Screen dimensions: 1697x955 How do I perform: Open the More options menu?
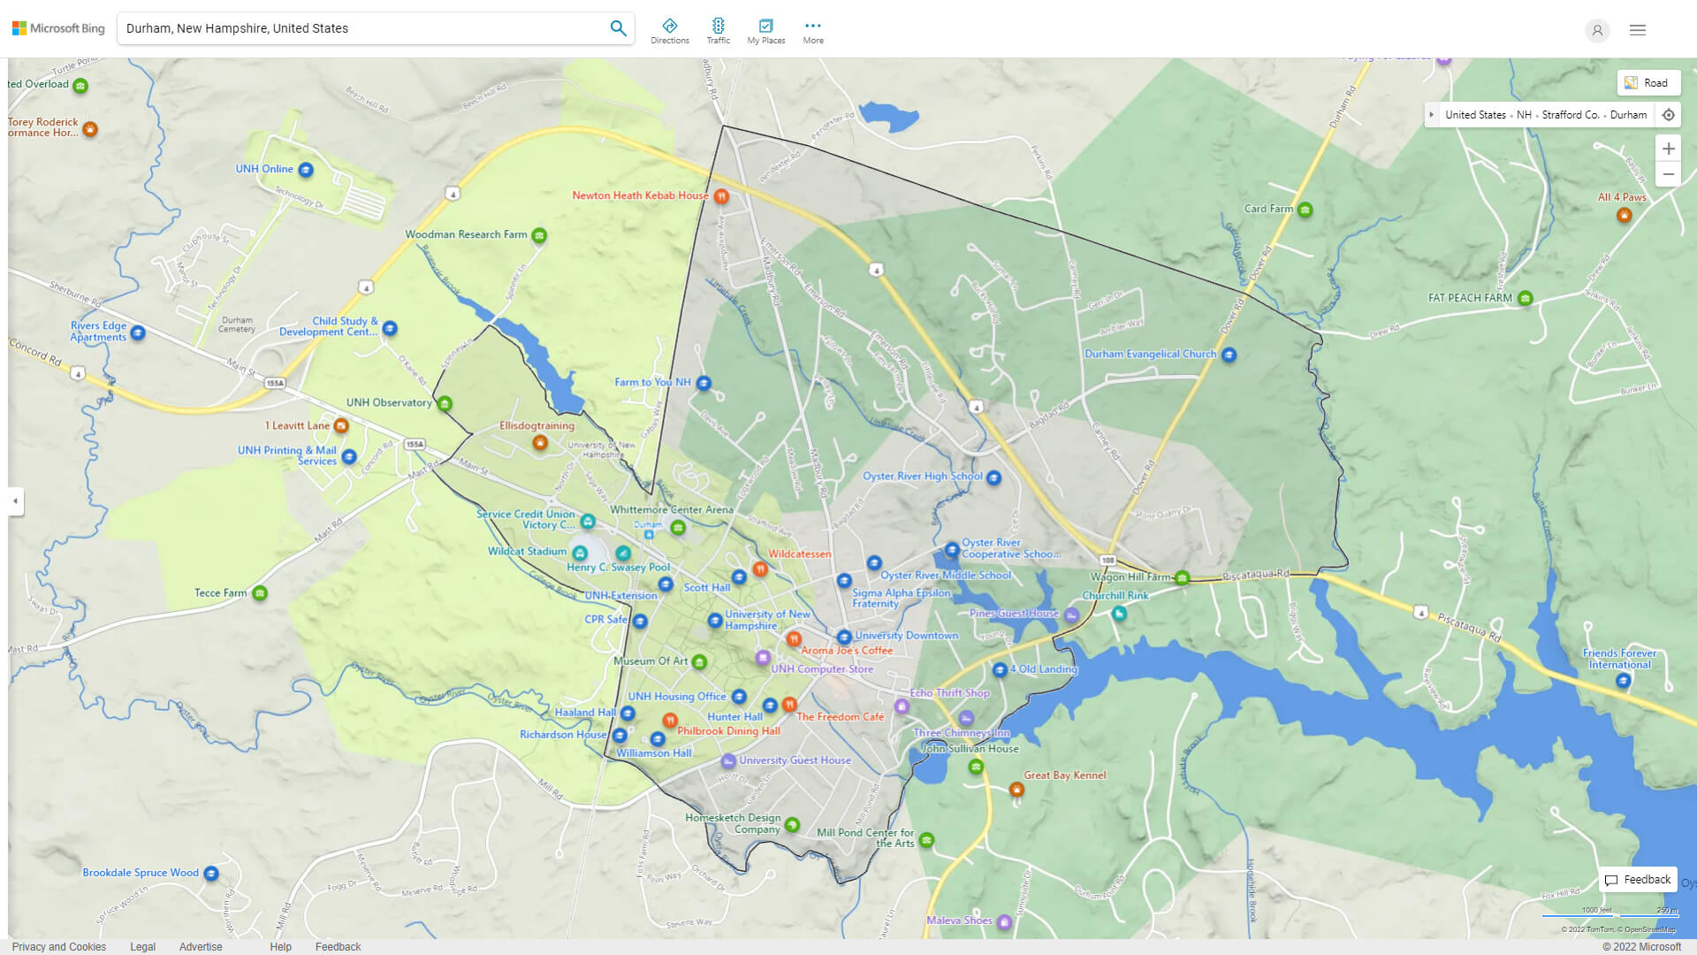[812, 29]
